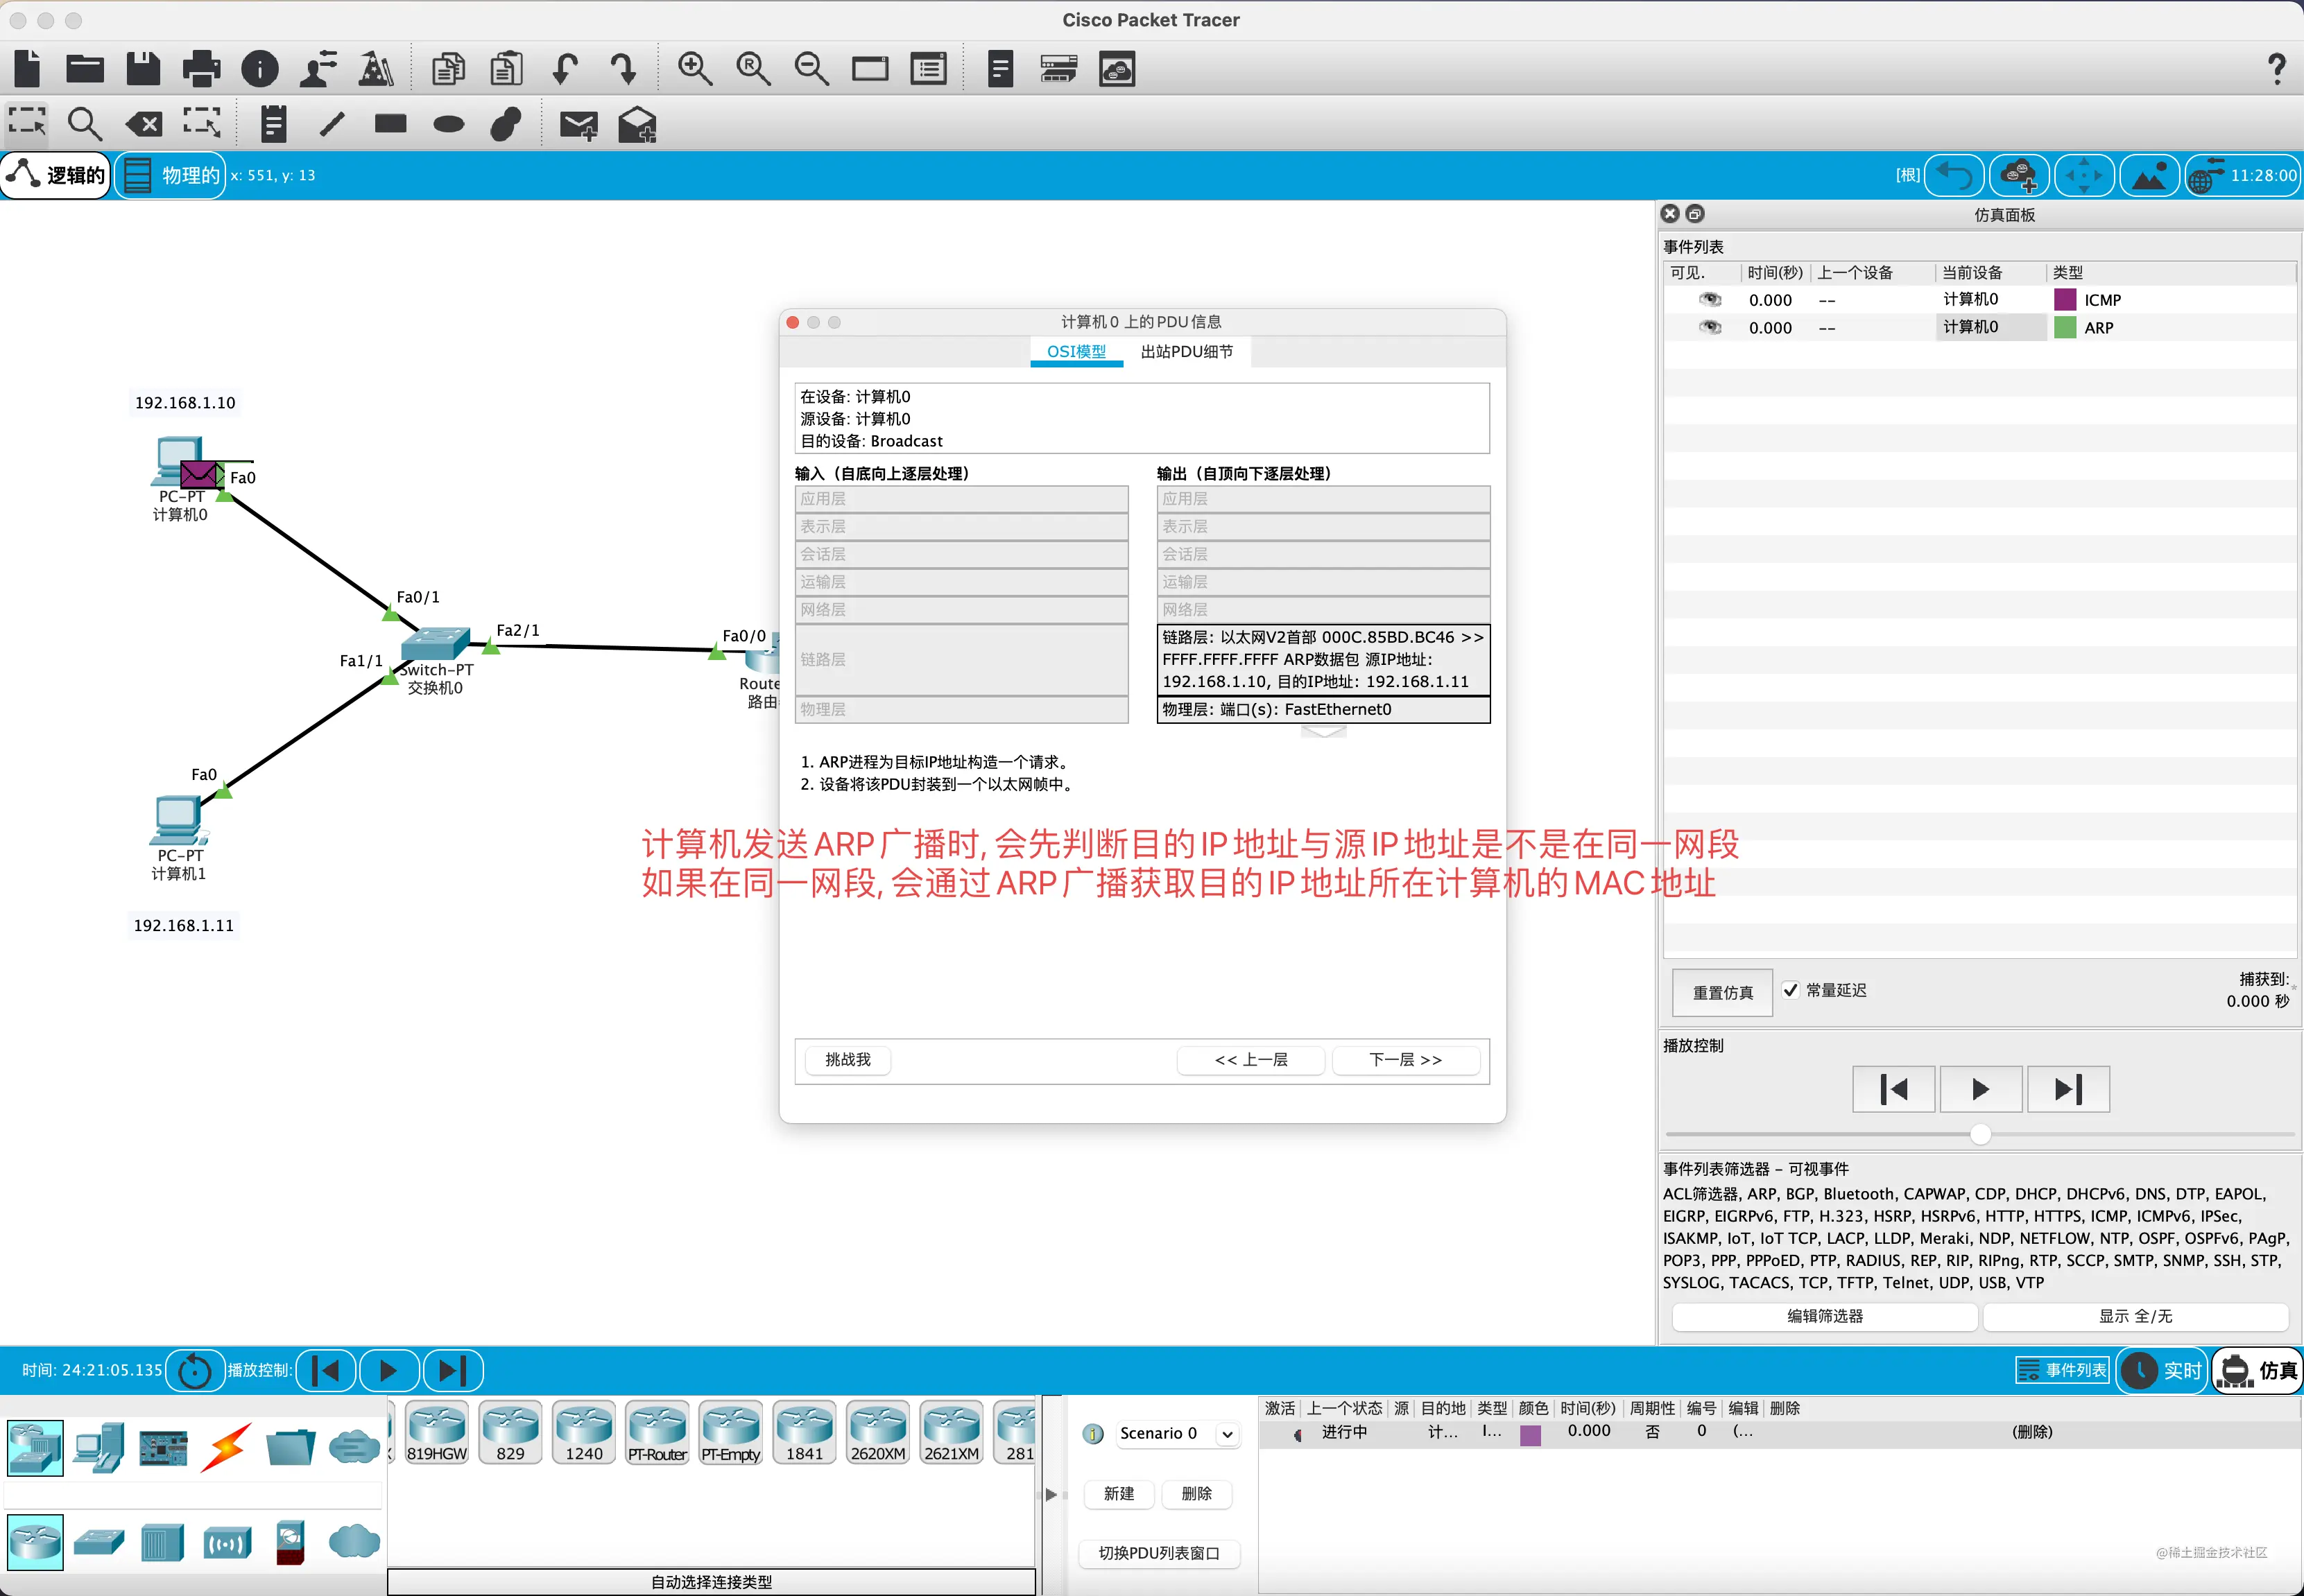This screenshot has height=1596, width=2304.
Task: Click the purple ICMP color swatch
Action: pyautogui.click(x=2064, y=299)
